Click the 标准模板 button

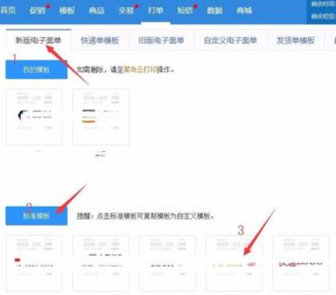point(37,216)
